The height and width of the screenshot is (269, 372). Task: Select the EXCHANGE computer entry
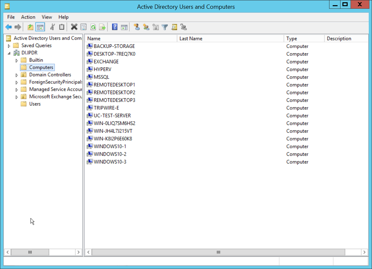tap(106, 62)
